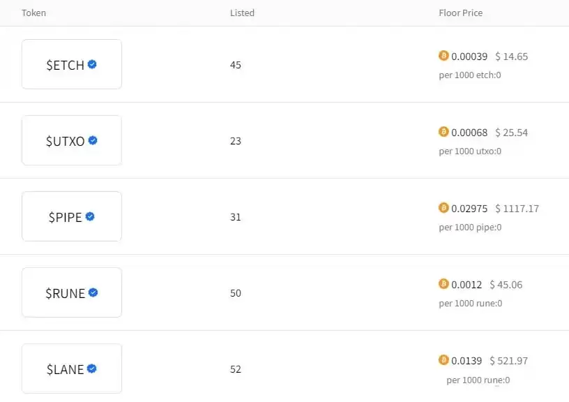This screenshot has height=402, width=569.
Task: Sort by the Floor Price column header
Action: (460, 13)
